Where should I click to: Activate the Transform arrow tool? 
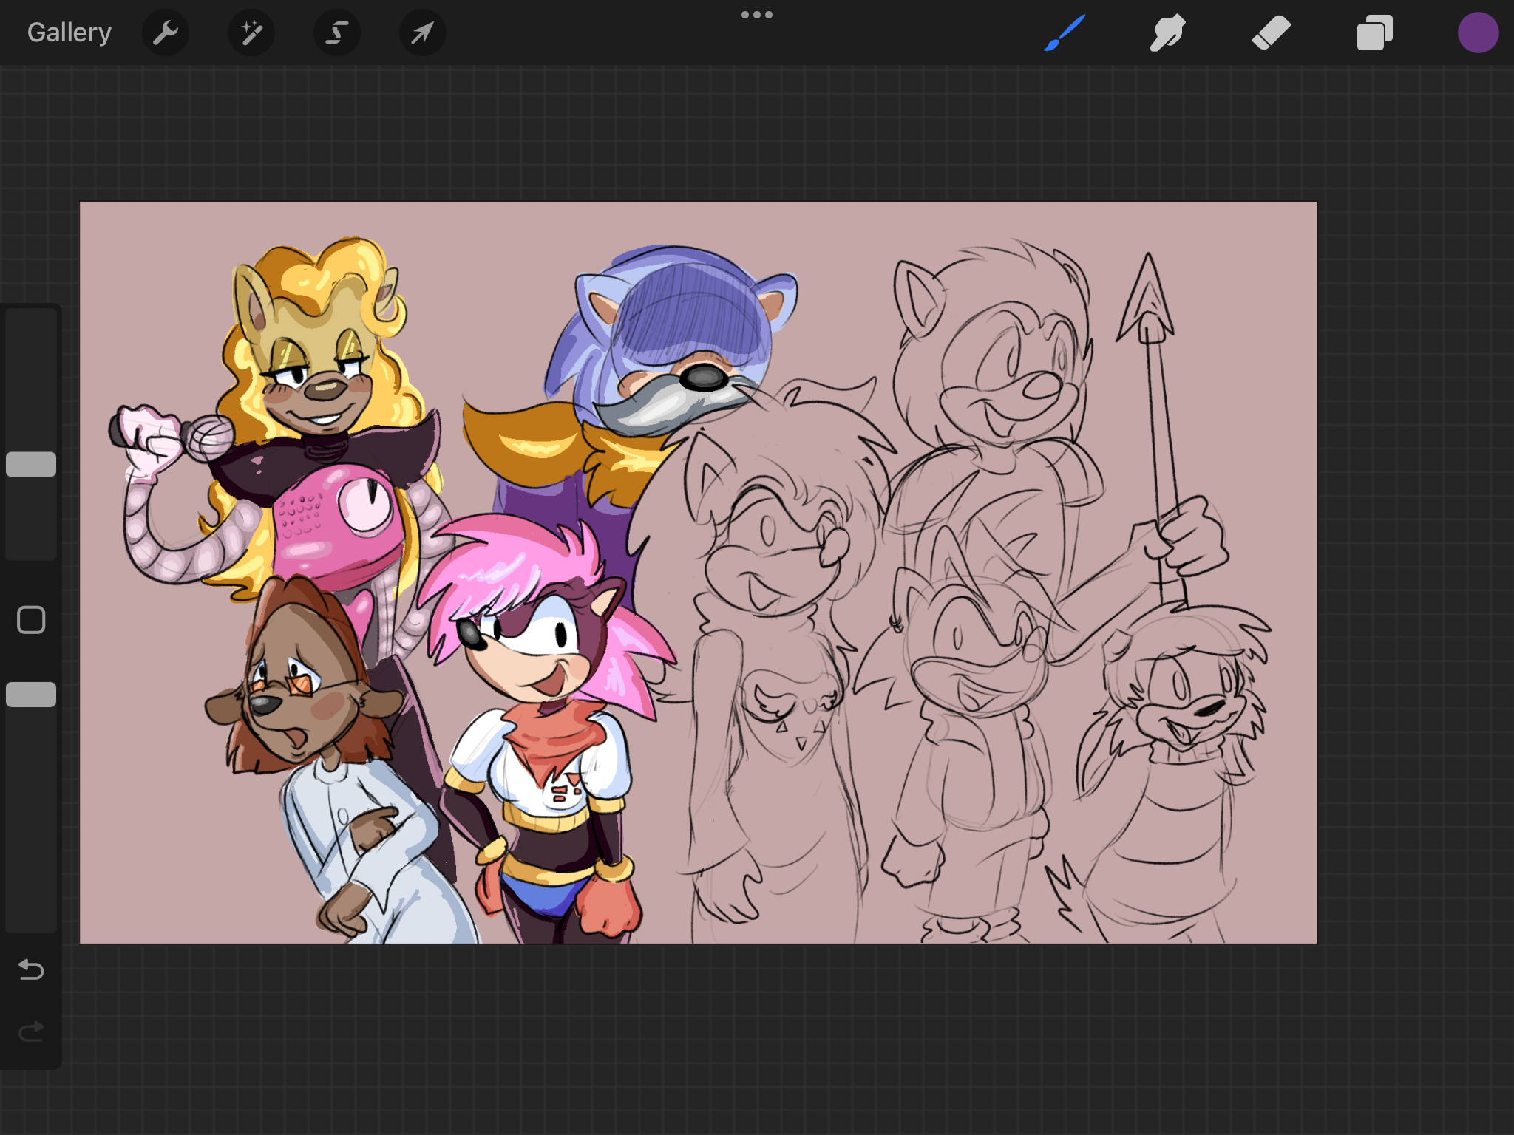coord(422,33)
